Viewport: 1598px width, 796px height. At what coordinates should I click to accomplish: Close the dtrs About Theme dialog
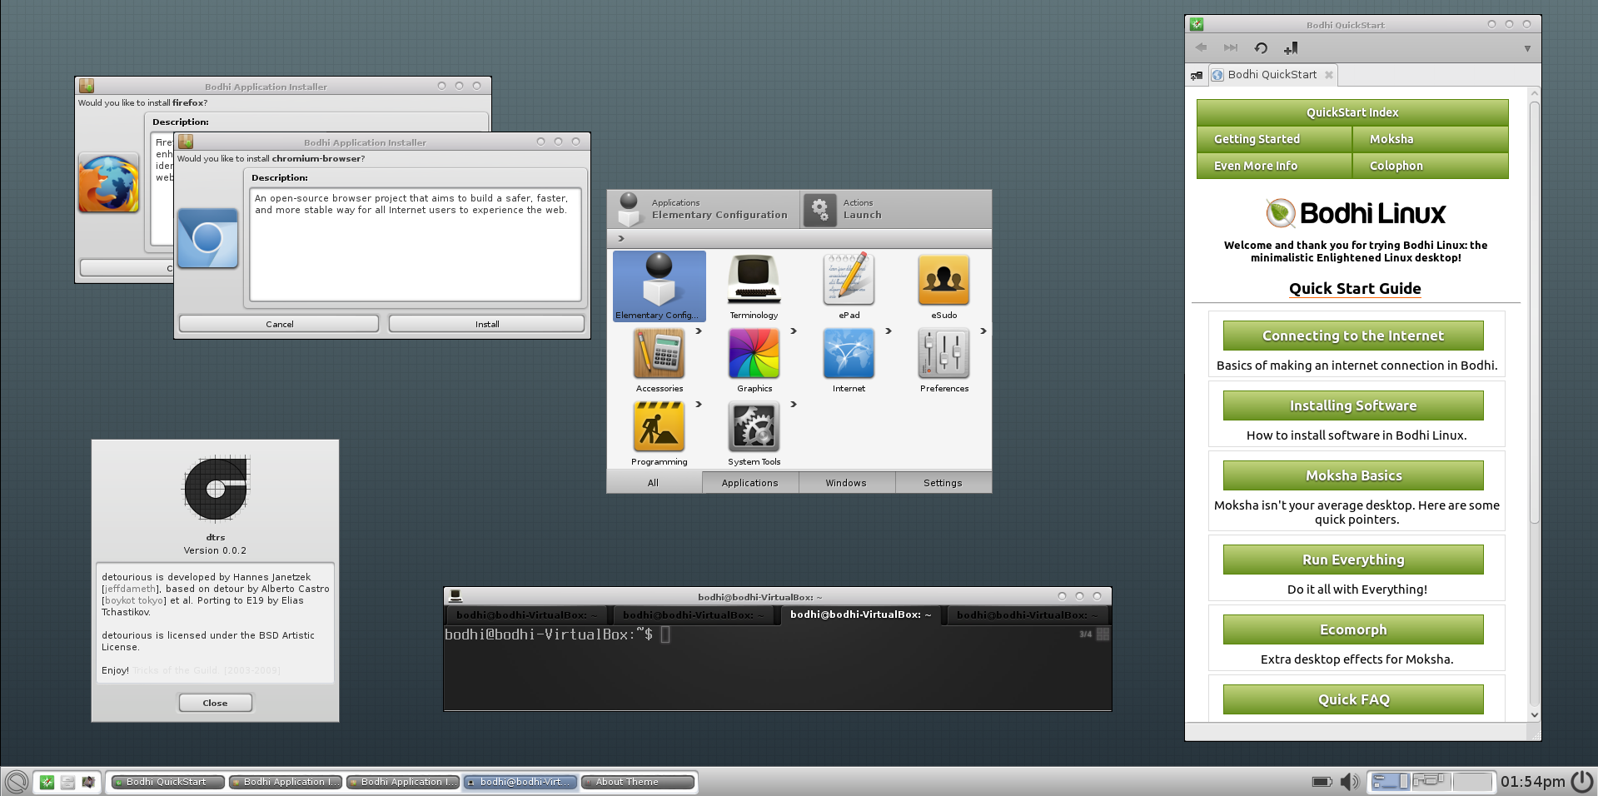(215, 703)
